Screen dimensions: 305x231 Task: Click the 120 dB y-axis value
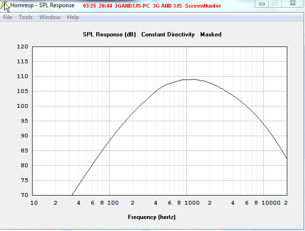tap(23, 47)
